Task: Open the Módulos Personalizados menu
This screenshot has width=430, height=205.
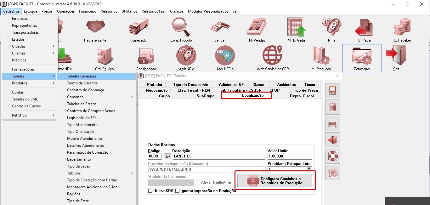Action: pyautogui.click(x=208, y=11)
